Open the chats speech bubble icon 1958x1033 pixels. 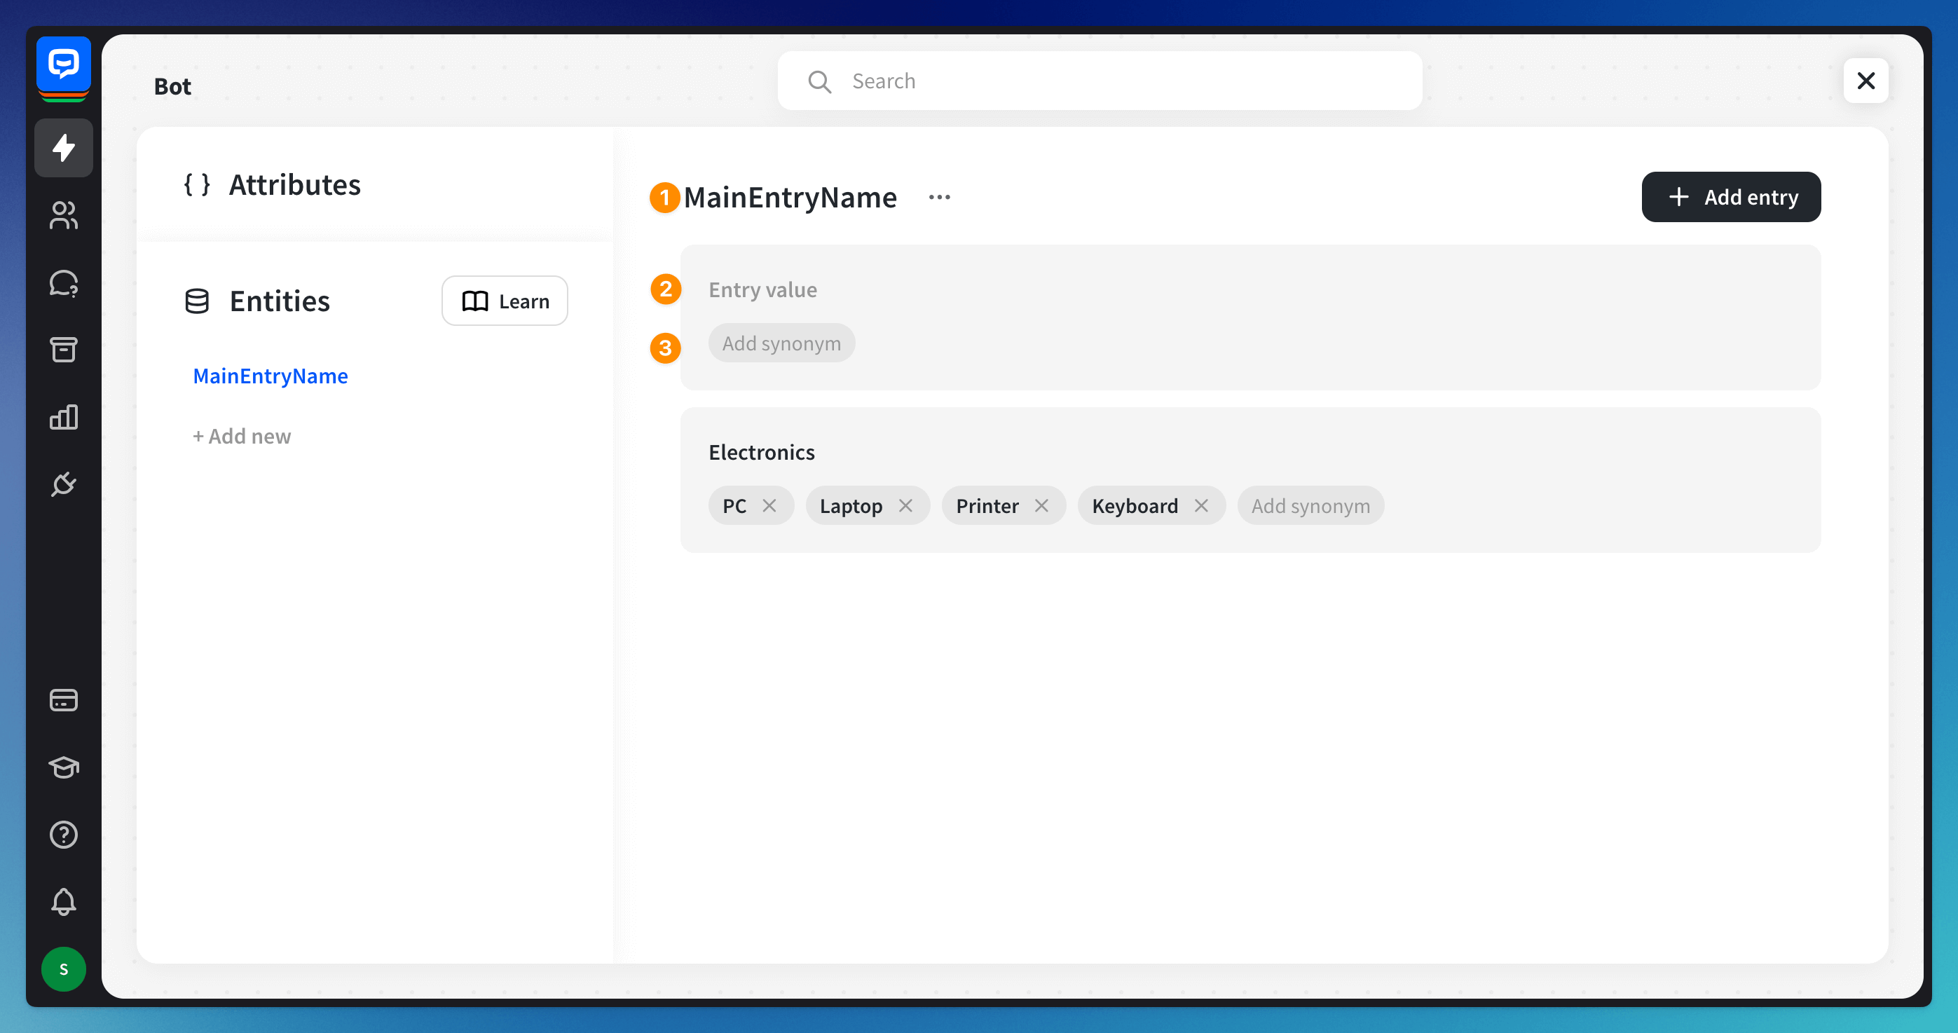coord(64,282)
